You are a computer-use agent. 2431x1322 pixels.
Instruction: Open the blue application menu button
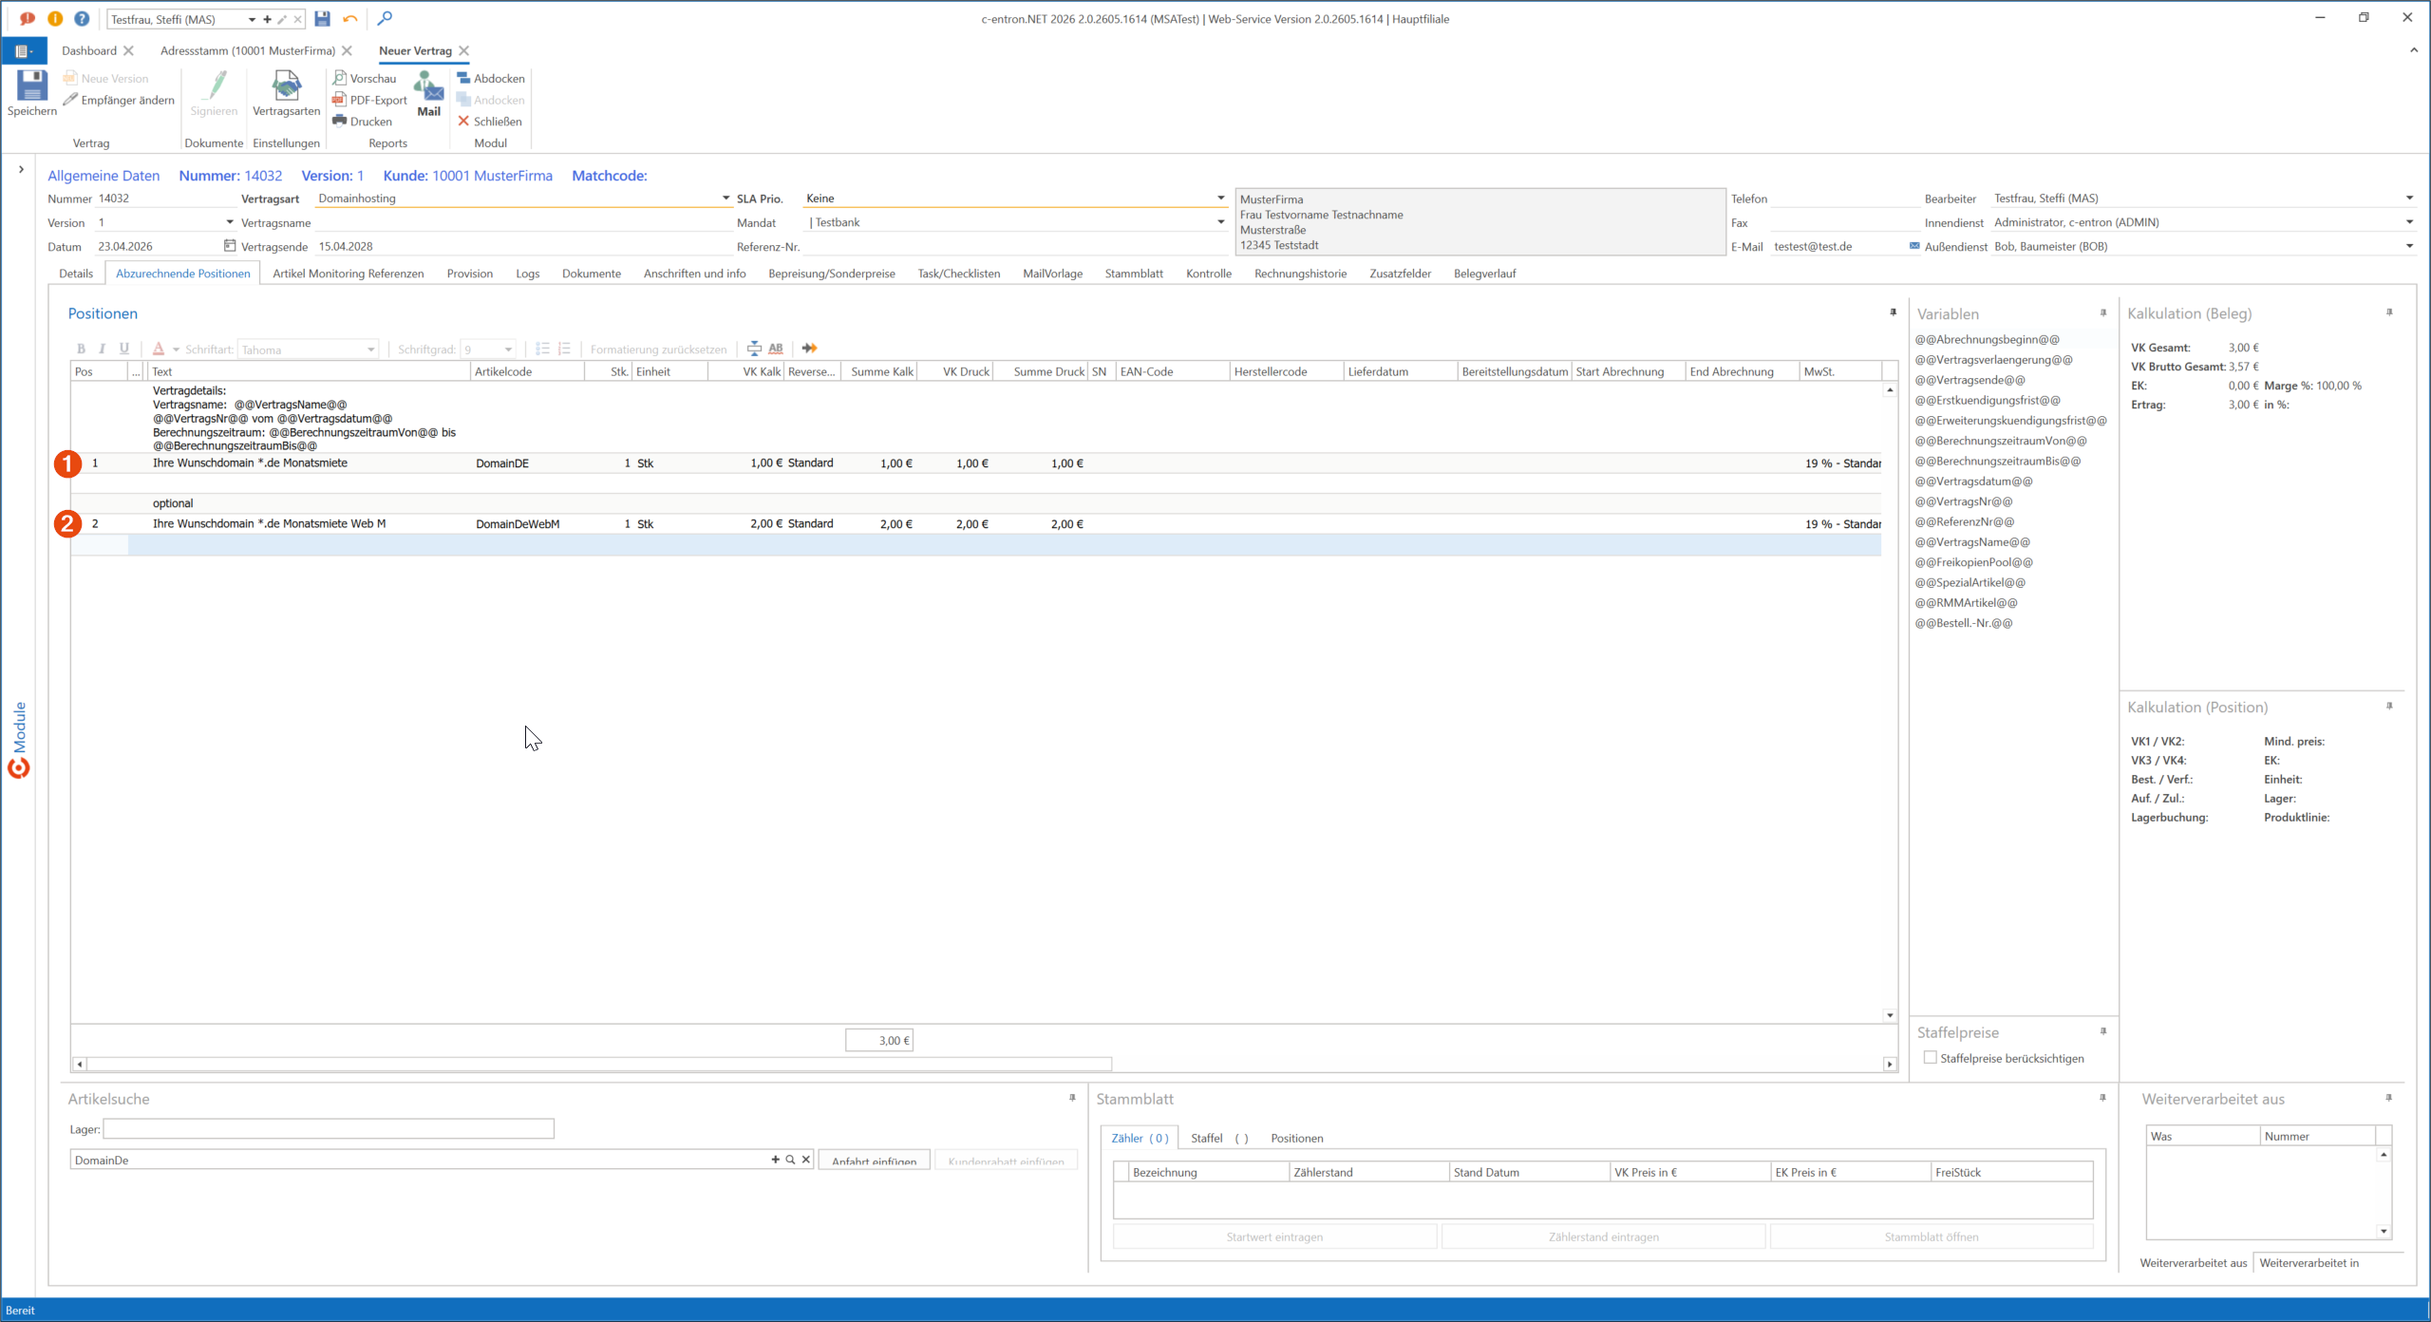pyautogui.click(x=24, y=51)
